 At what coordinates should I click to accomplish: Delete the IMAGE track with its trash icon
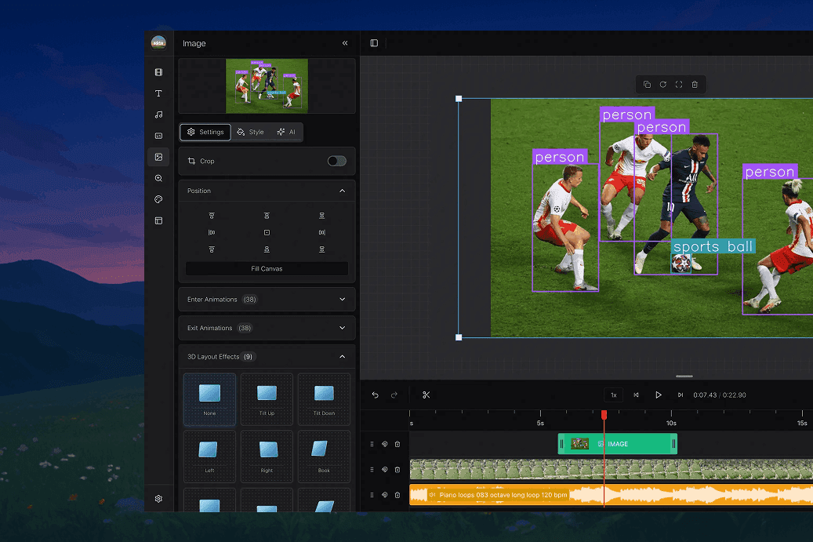coord(397,444)
